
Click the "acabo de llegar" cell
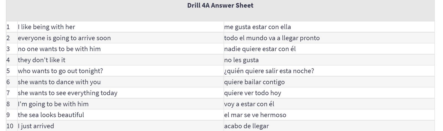coord(246,126)
